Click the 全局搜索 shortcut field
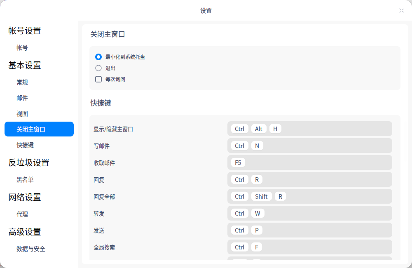 tap(309, 247)
